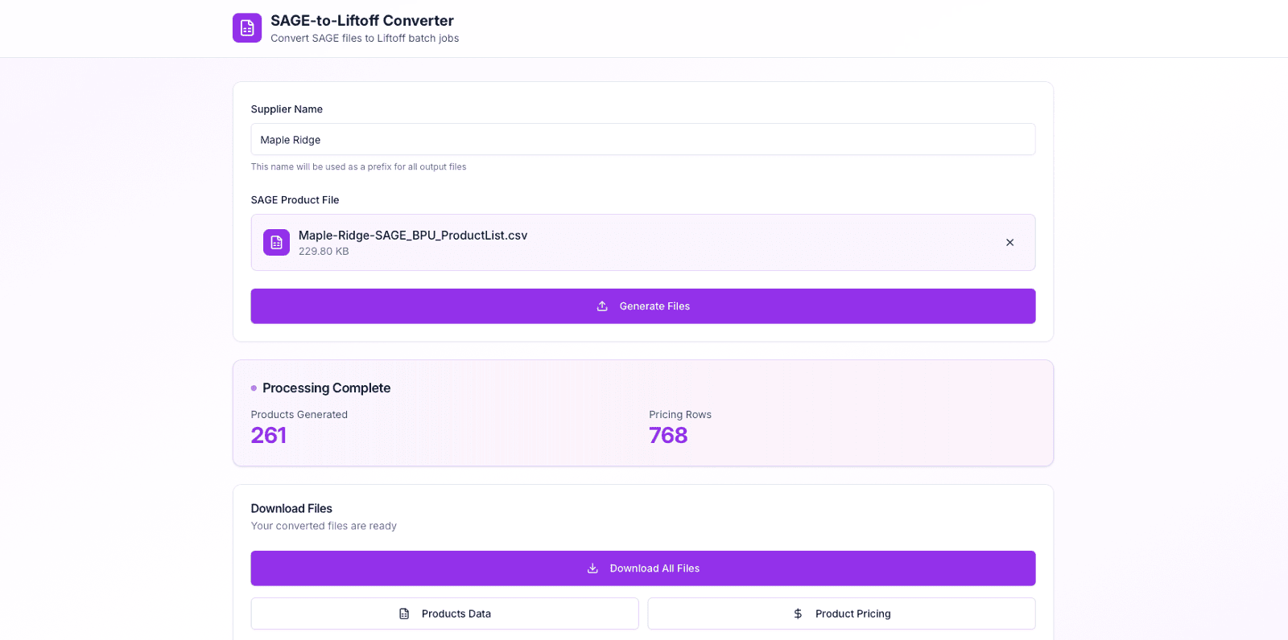Click the status dot next to Processing Complete
The height and width of the screenshot is (640, 1288).
click(254, 388)
